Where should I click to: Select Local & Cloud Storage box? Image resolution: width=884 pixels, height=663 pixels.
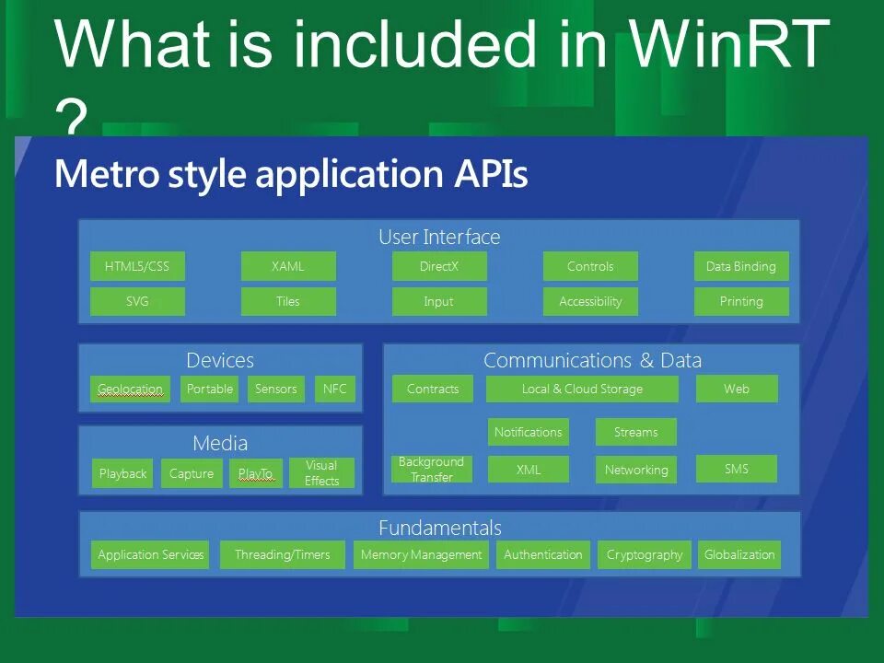point(582,389)
